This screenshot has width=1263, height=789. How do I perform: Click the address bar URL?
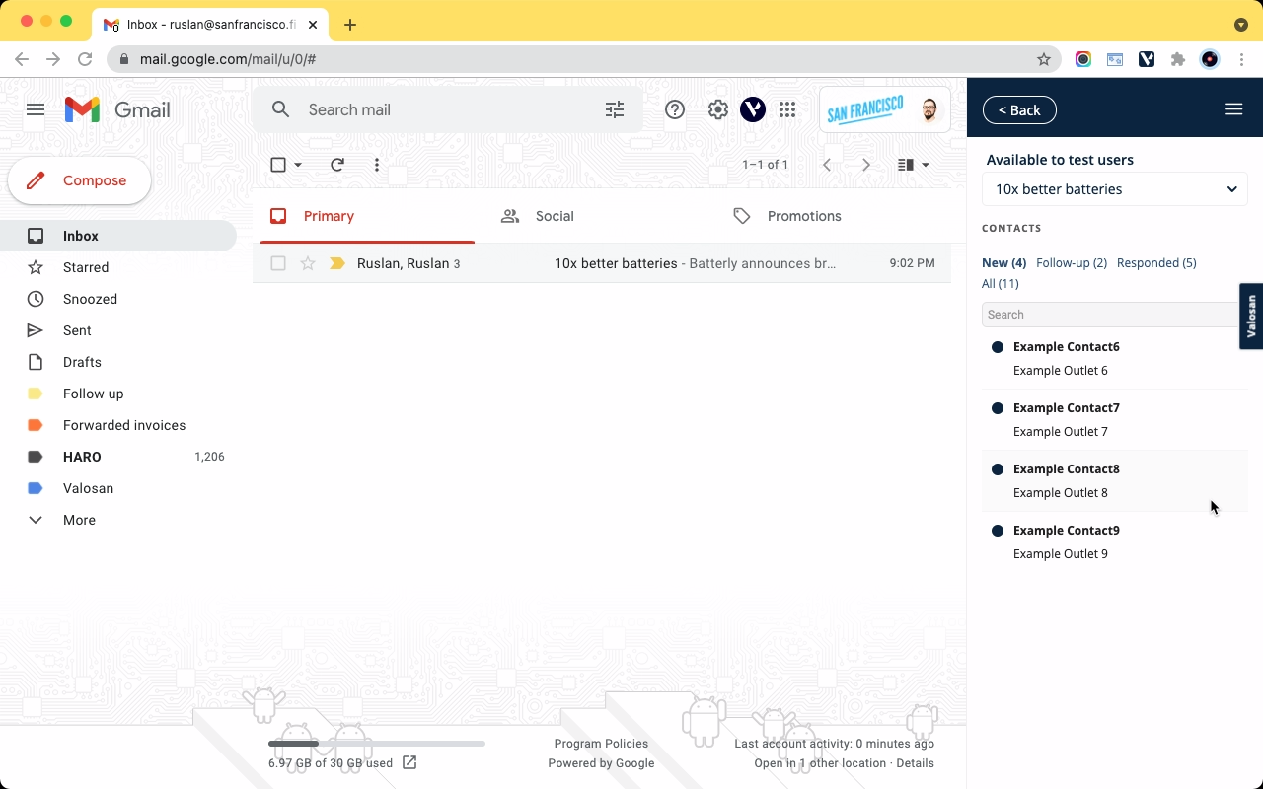click(x=228, y=59)
